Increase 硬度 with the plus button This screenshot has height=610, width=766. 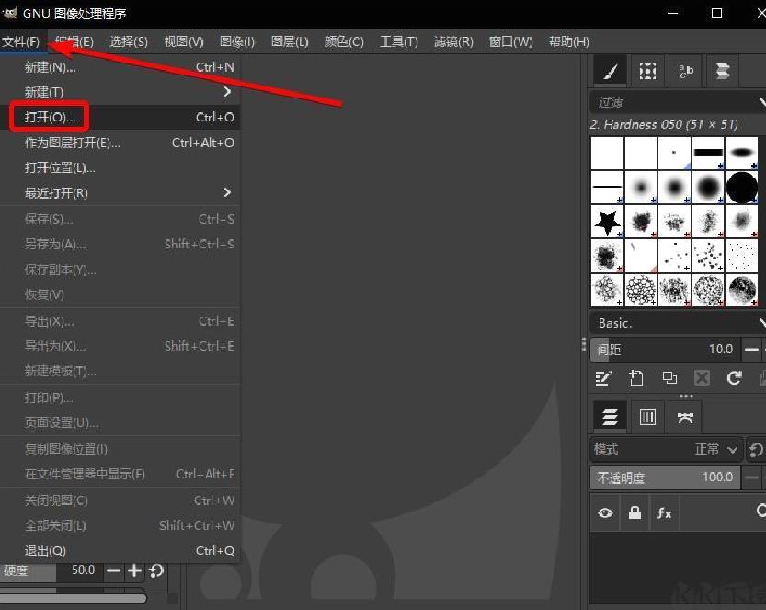click(x=134, y=570)
